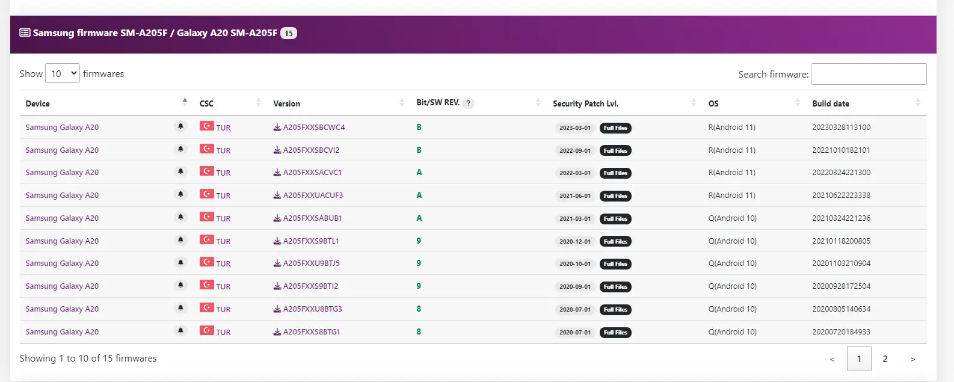Viewport: 954px width, 382px height.
Task: Open the Show firmwares count dropdown
Action: coord(63,73)
